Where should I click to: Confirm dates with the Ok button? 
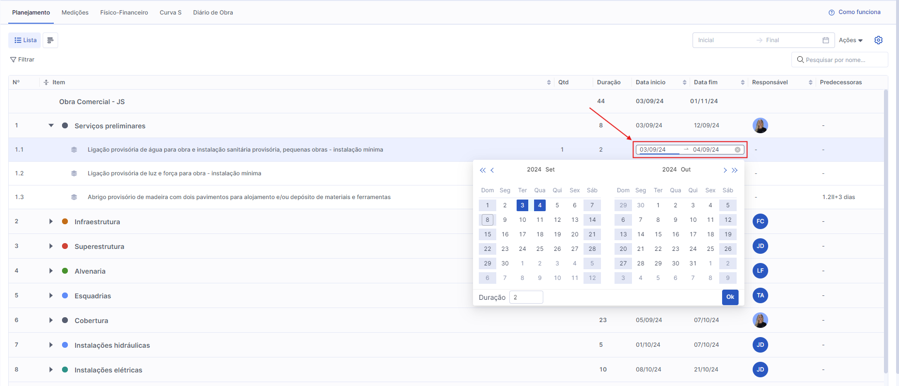[x=730, y=297]
